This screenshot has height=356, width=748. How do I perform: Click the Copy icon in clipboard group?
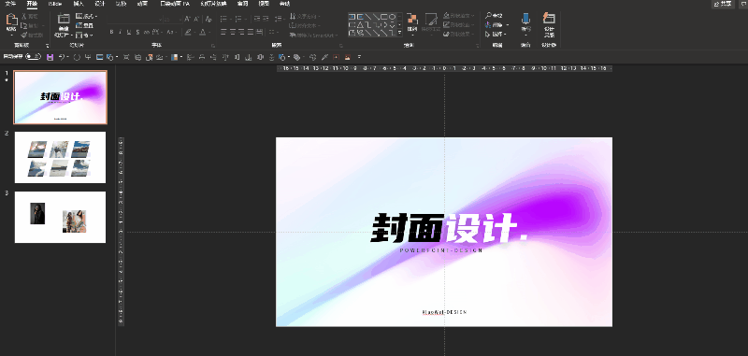(x=24, y=26)
